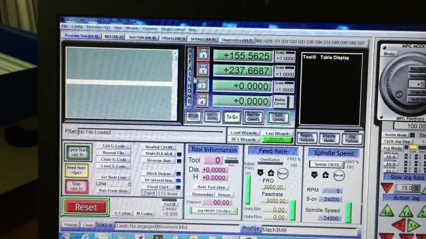The image size is (426, 239).
Task: Go to the Diagnostics (Alt-7) tab
Action: [237, 40]
